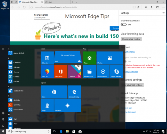
Task: Launch the Microsoft Edge tile
Action: pyautogui.click(x=74, y=92)
